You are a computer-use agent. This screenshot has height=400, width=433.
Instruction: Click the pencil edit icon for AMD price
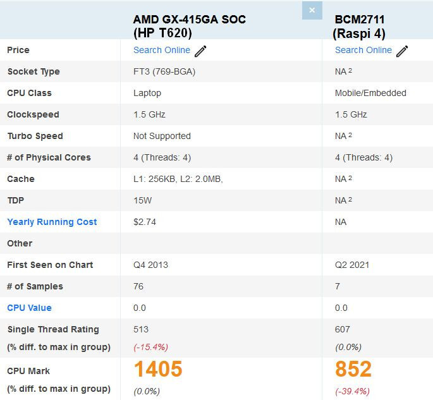tap(200, 51)
